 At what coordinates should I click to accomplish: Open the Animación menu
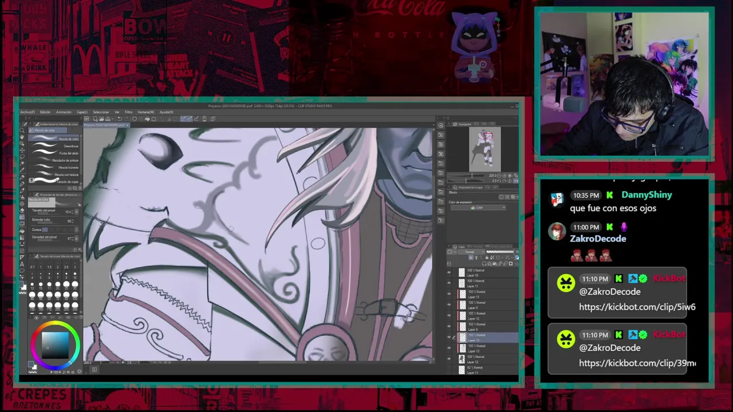coord(64,112)
